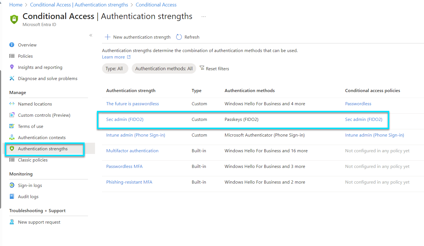Click the Diagnose and solve problems wrench icon
The image size is (424, 246).
pyautogui.click(x=12, y=78)
